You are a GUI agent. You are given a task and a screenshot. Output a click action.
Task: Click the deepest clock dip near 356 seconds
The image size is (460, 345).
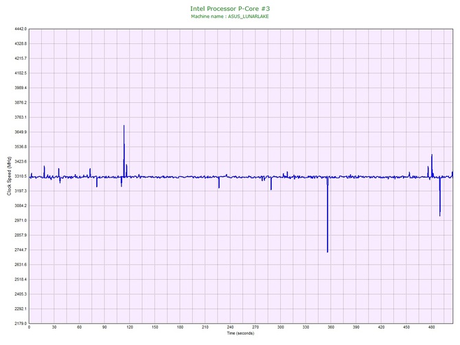[x=327, y=215]
